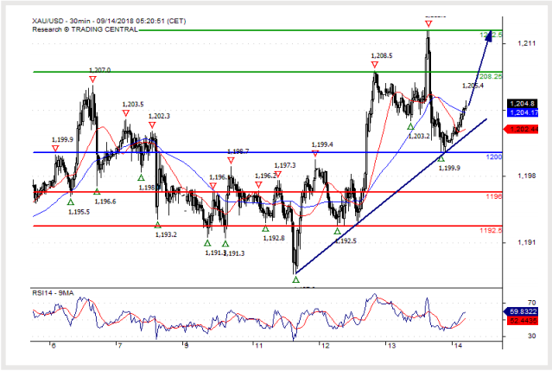Screen dimensions: 552x371
Task: Click date 9 on the time axis
Action: (x=187, y=346)
